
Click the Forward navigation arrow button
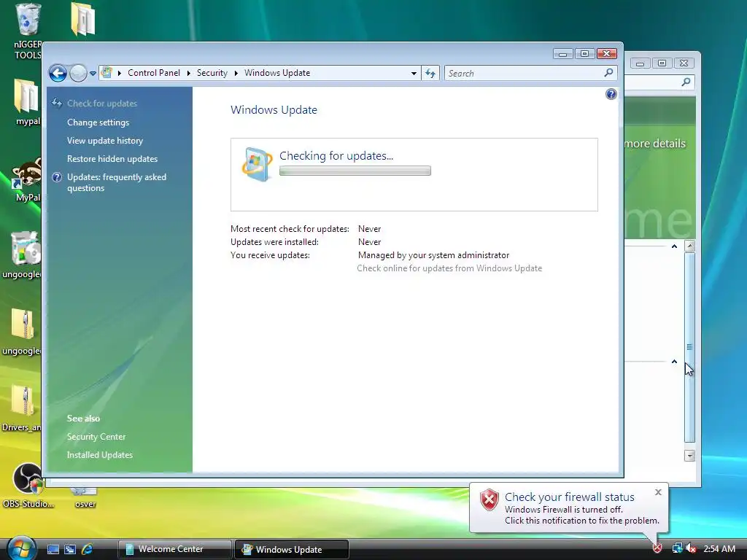tap(78, 74)
